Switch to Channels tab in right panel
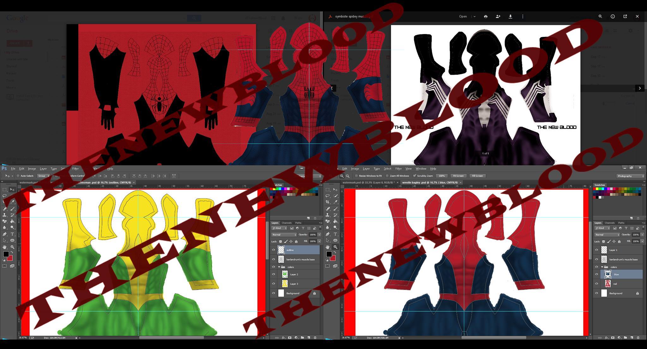Screen dimensions: 647x349 pyautogui.click(x=610, y=223)
